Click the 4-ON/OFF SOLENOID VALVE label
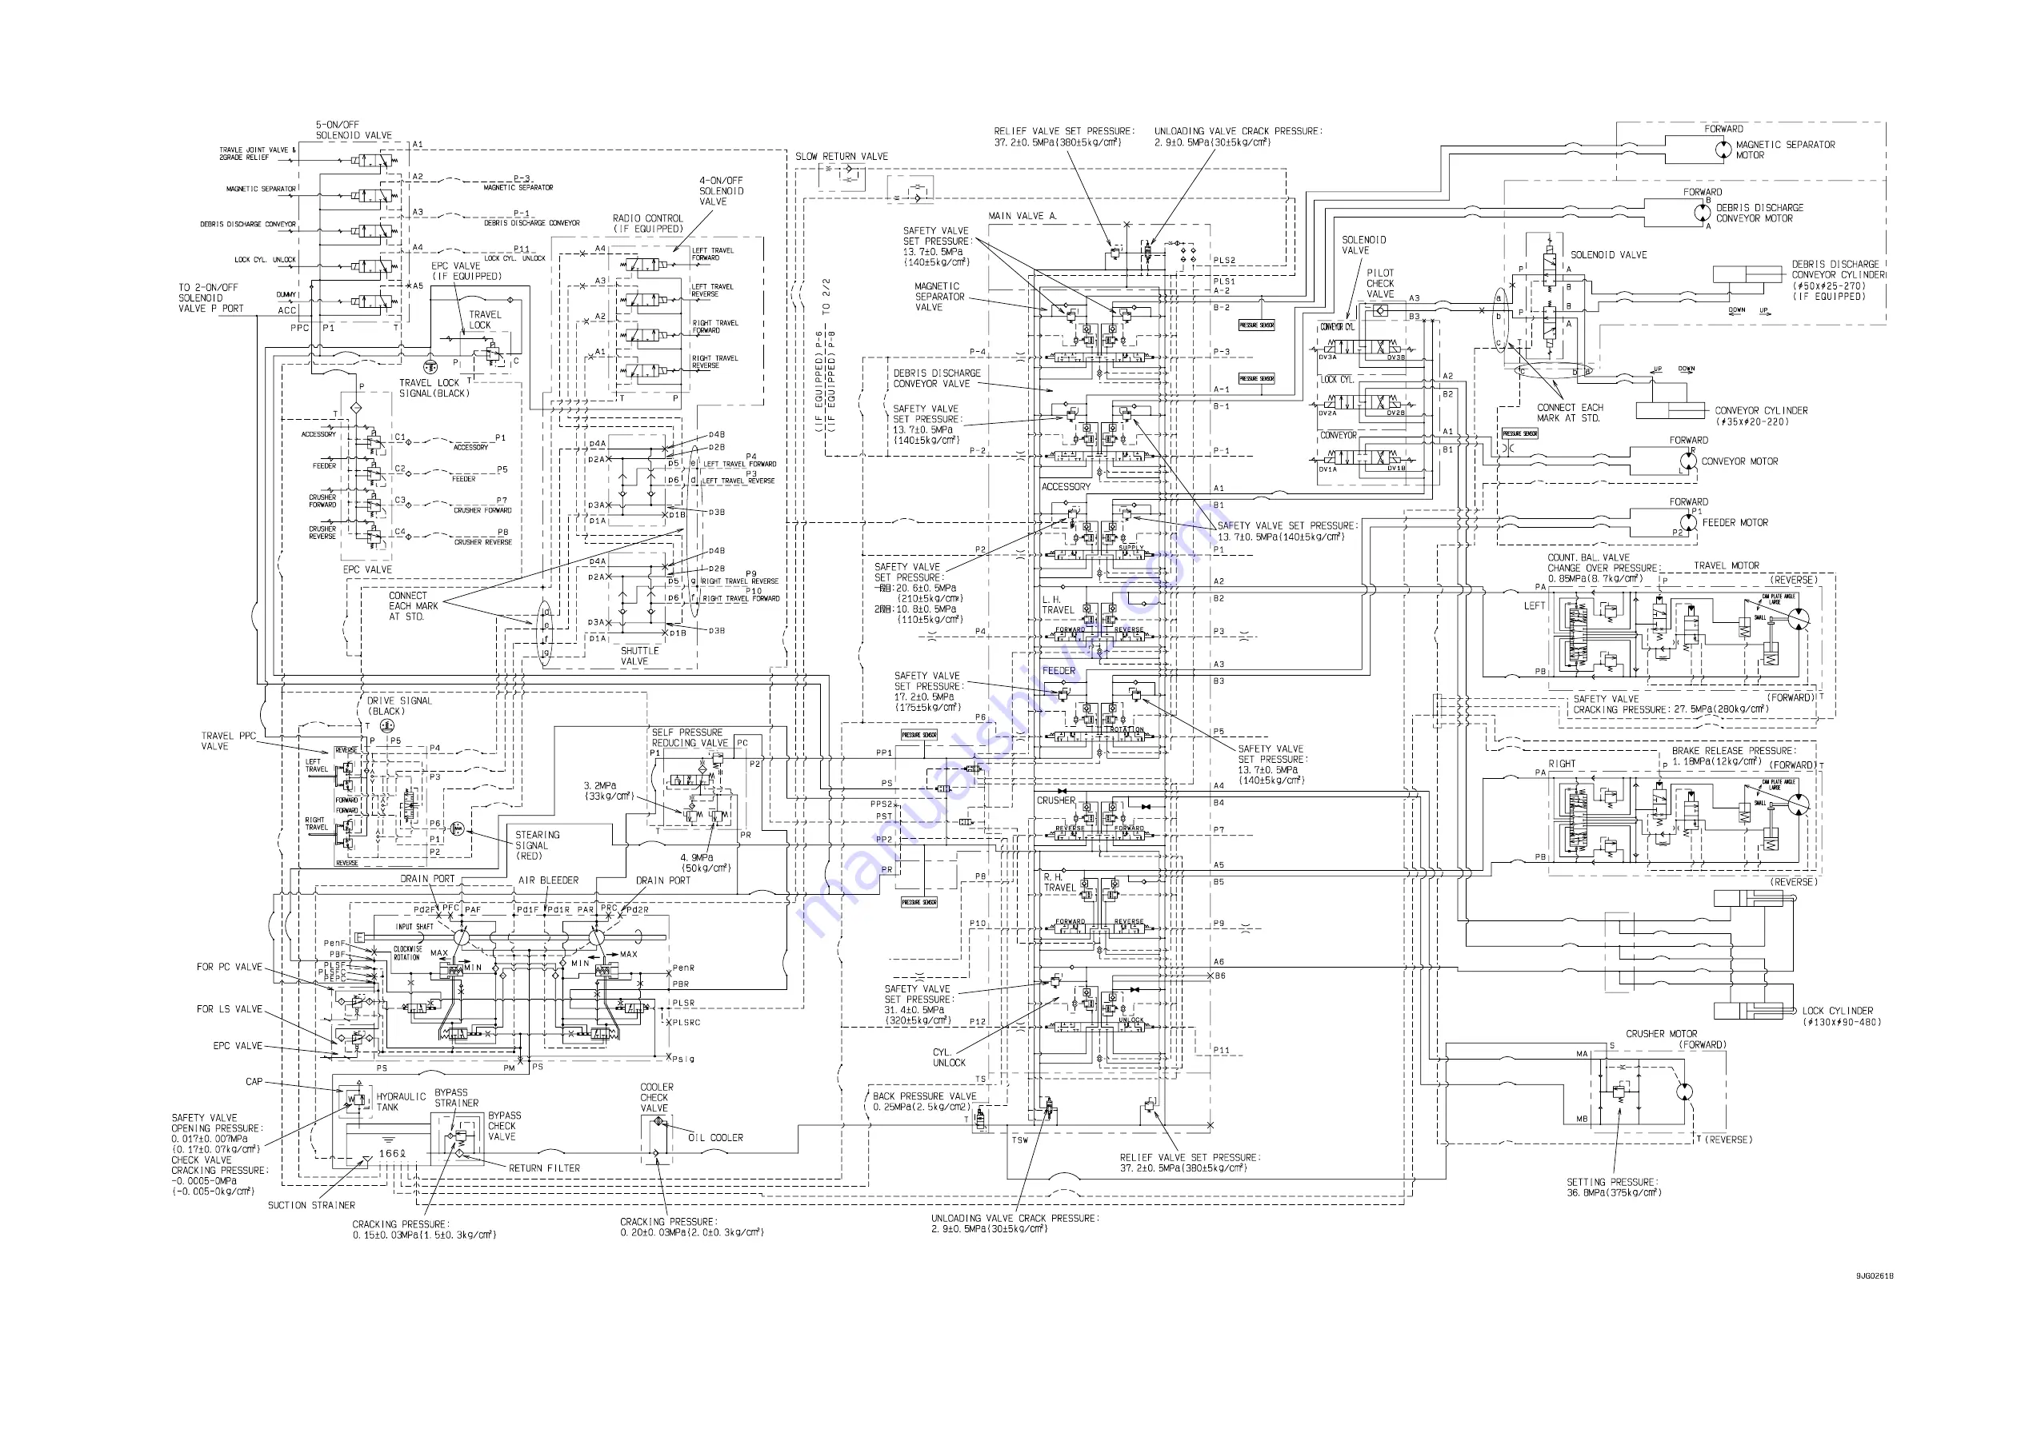 tap(721, 191)
